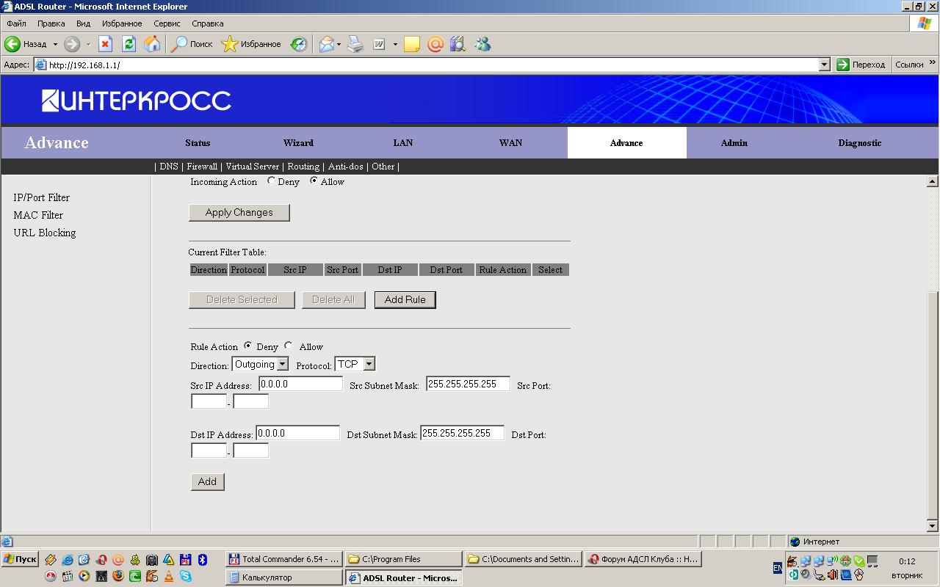
Task: Go to the Home page icon
Action: 152,44
